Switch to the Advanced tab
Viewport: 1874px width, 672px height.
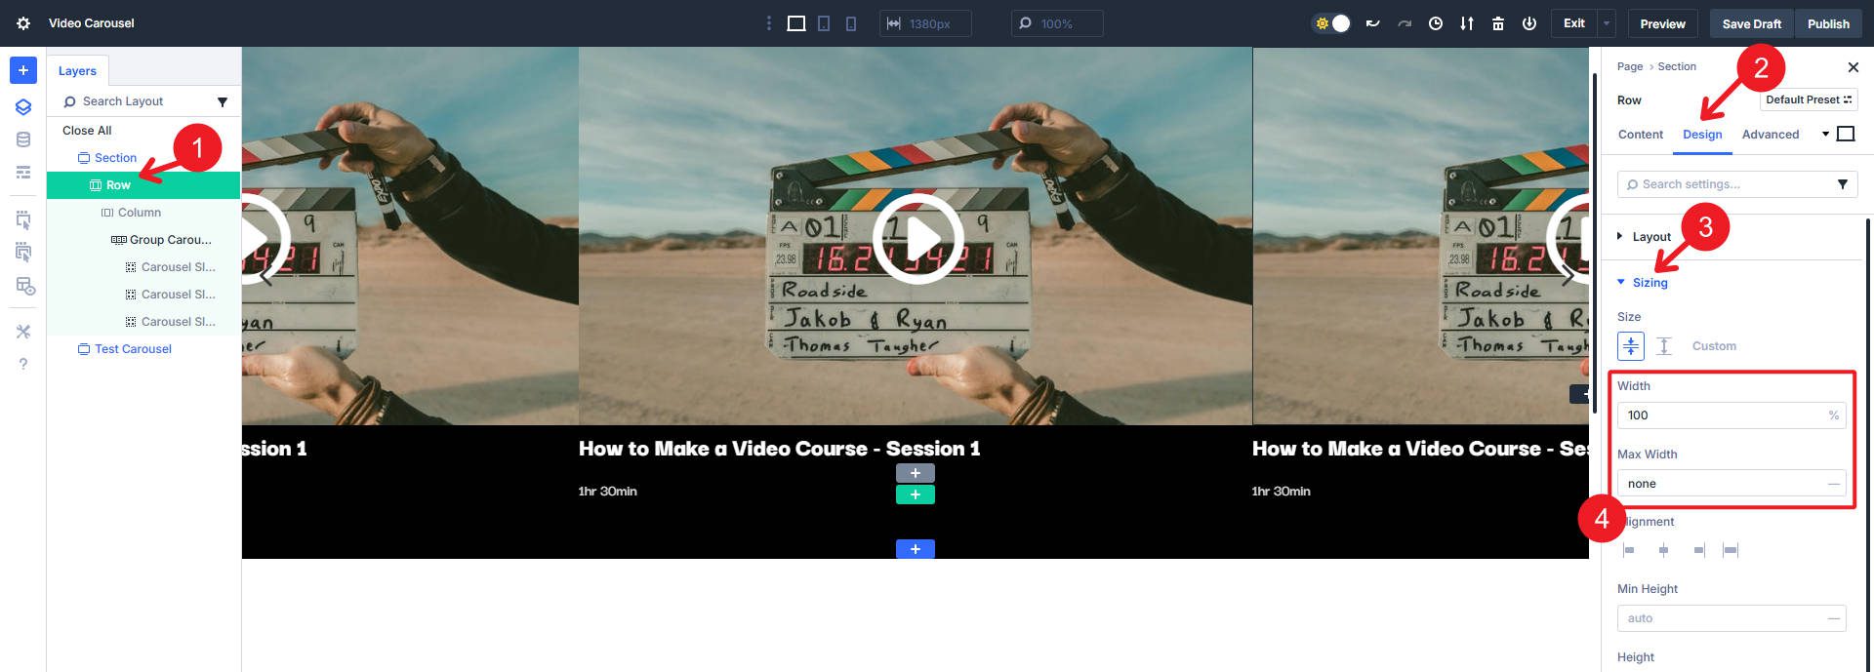(x=1770, y=135)
